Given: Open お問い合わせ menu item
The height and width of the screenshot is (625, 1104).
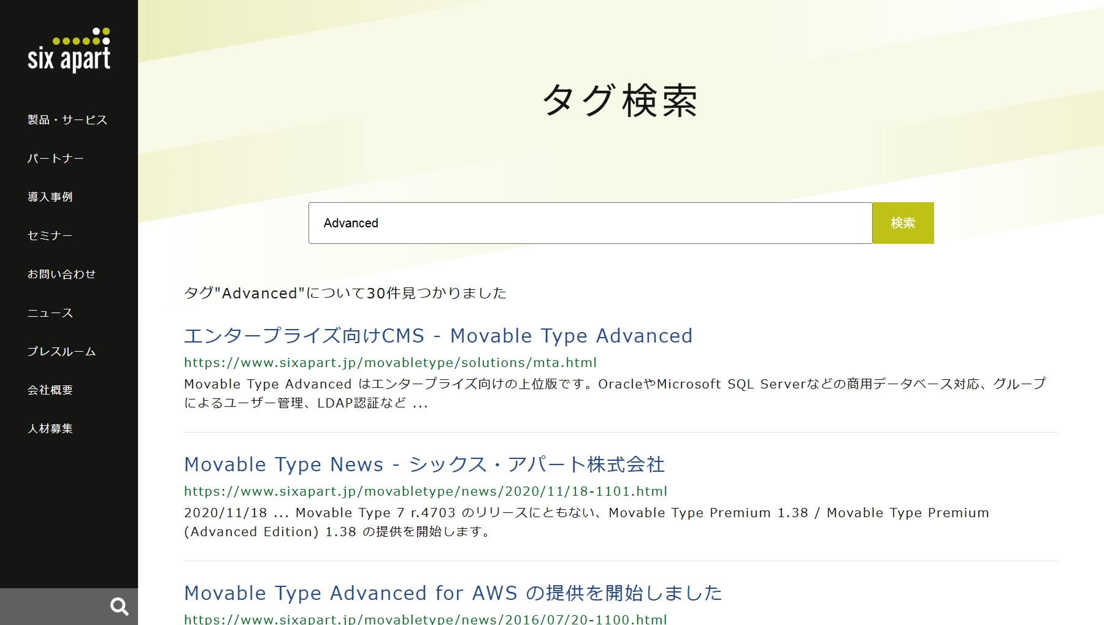Looking at the screenshot, I should [62, 275].
